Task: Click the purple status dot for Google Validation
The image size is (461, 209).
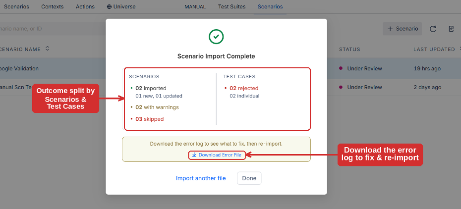Action: (341, 68)
